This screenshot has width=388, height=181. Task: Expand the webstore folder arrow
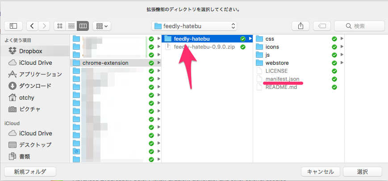point(342,63)
